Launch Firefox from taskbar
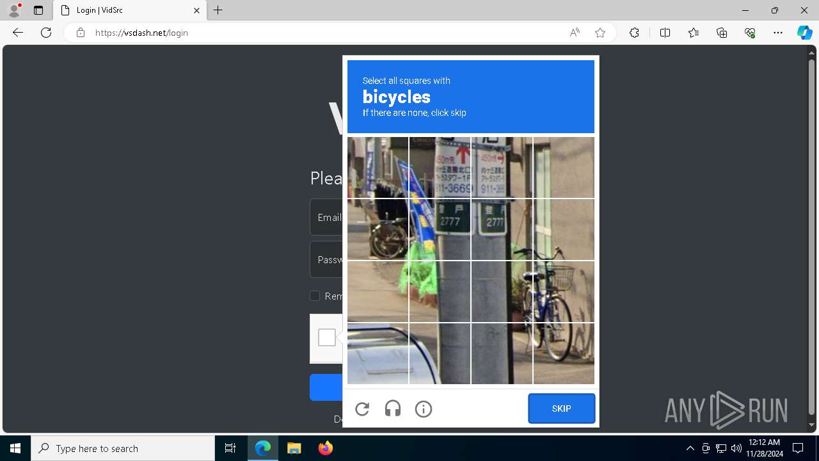The height and width of the screenshot is (461, 819). [x=325, y=448]
